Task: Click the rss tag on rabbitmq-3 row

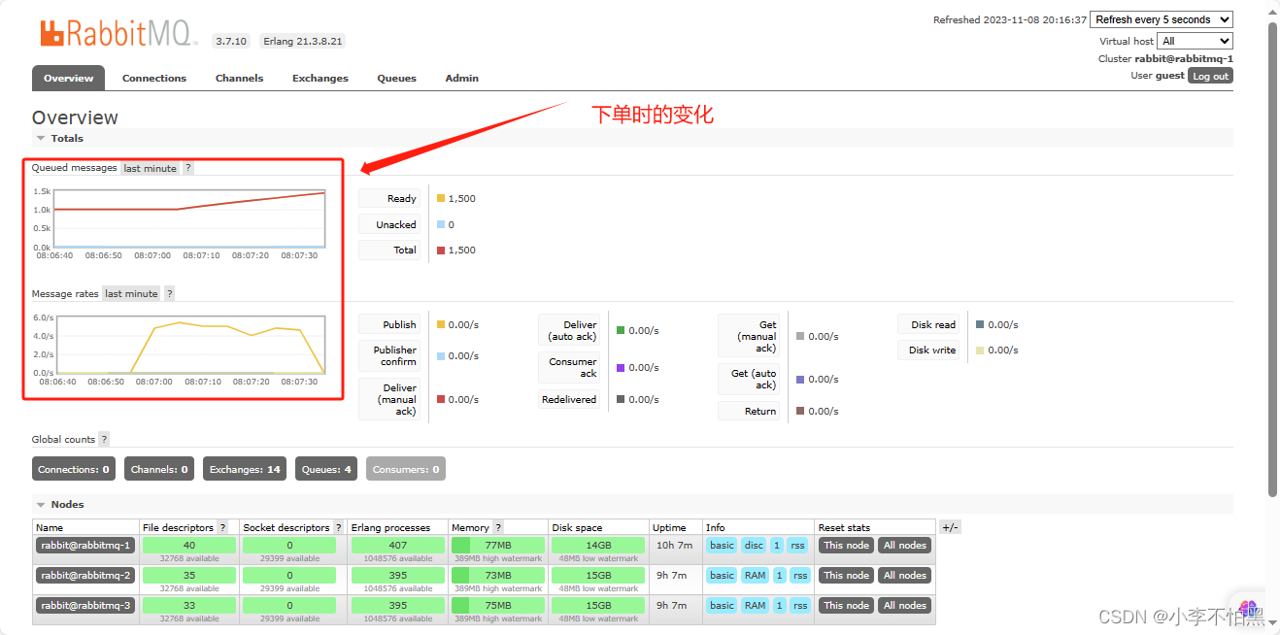Action: (x=799, y=606)
